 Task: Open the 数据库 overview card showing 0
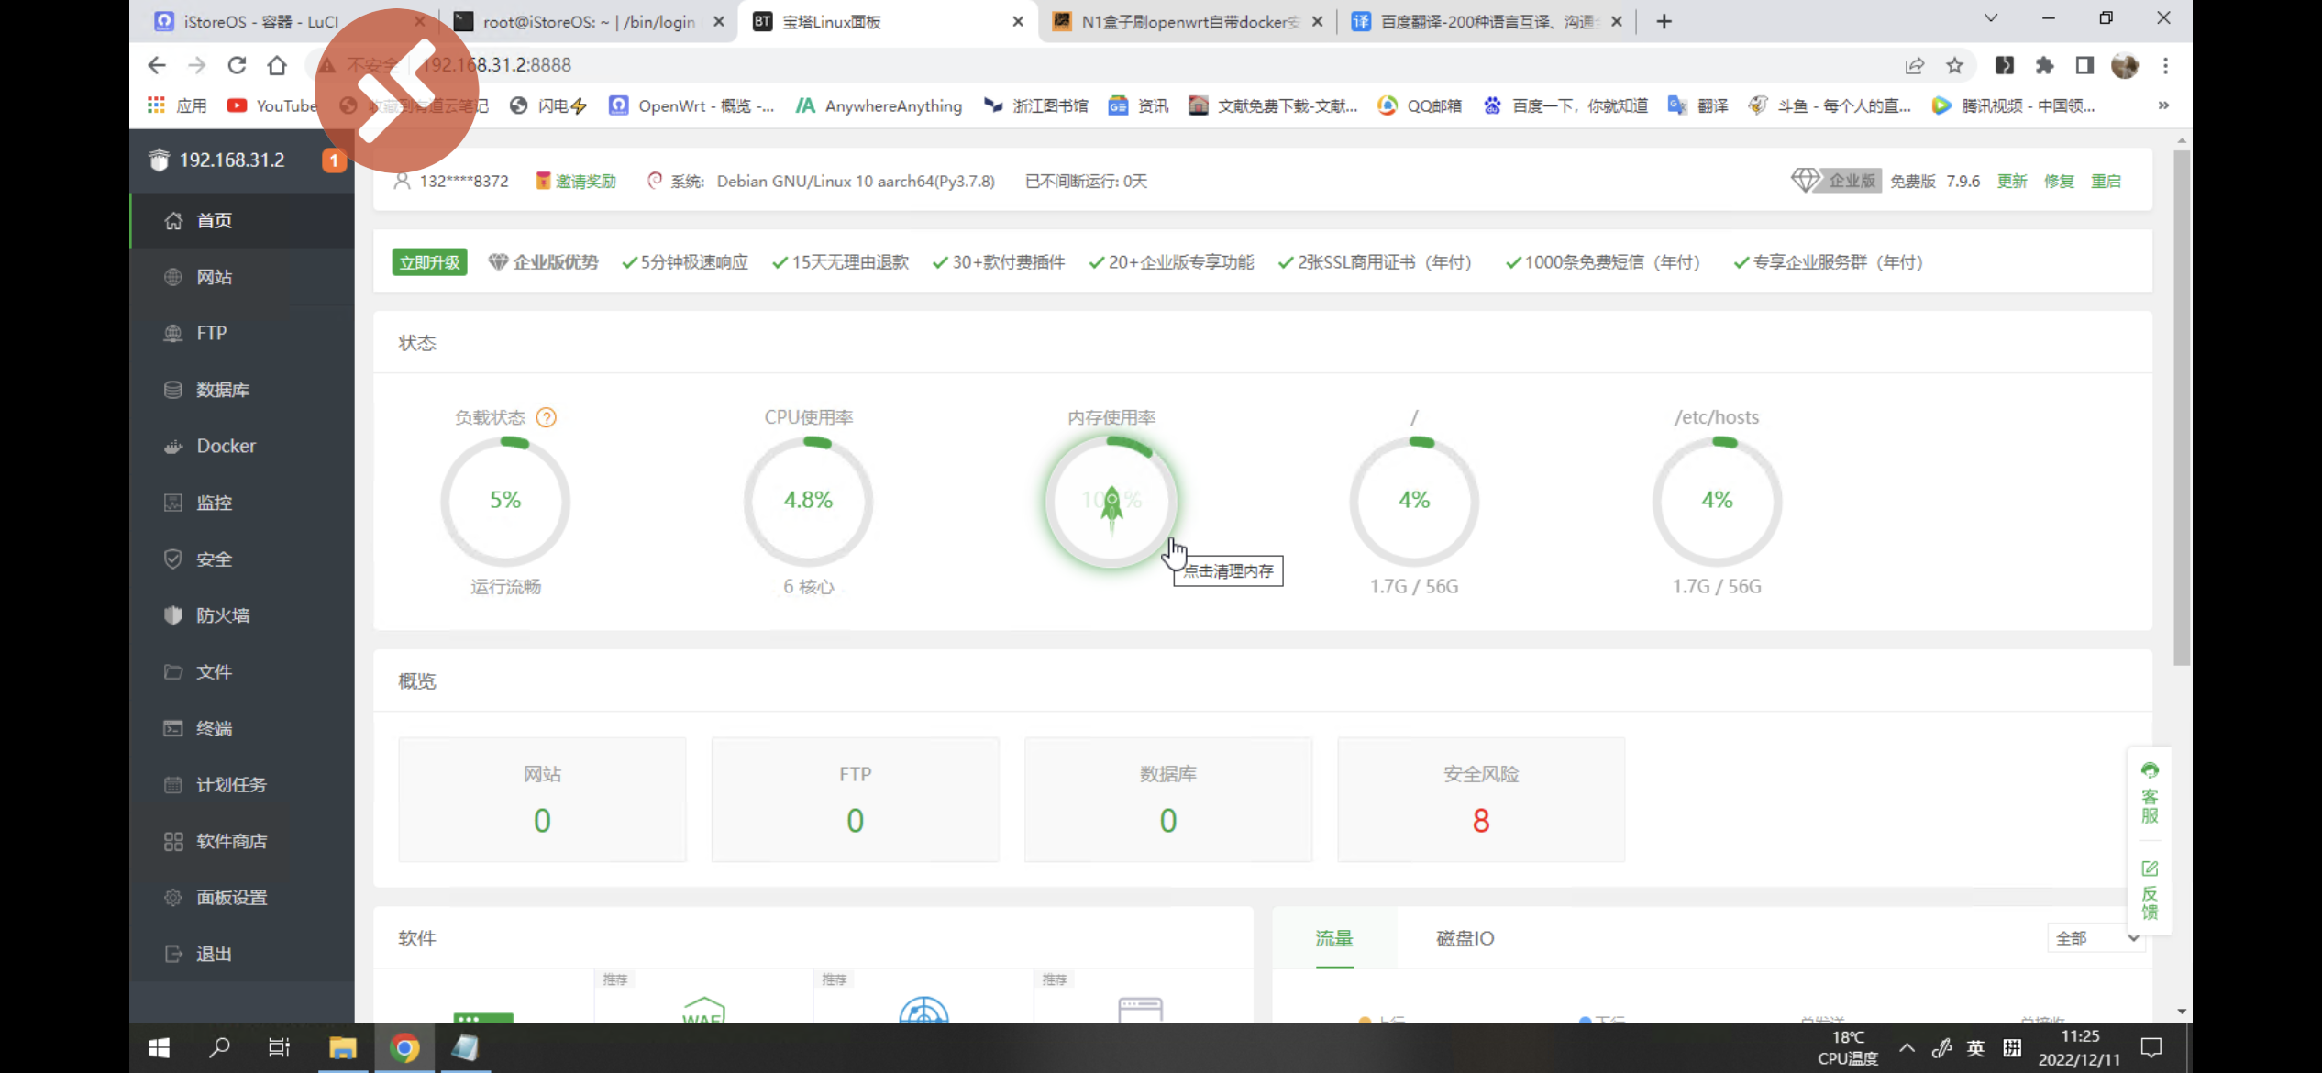tap(1167, 799)
